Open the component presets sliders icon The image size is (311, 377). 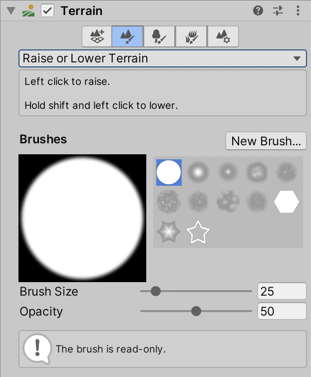[278, 10]
